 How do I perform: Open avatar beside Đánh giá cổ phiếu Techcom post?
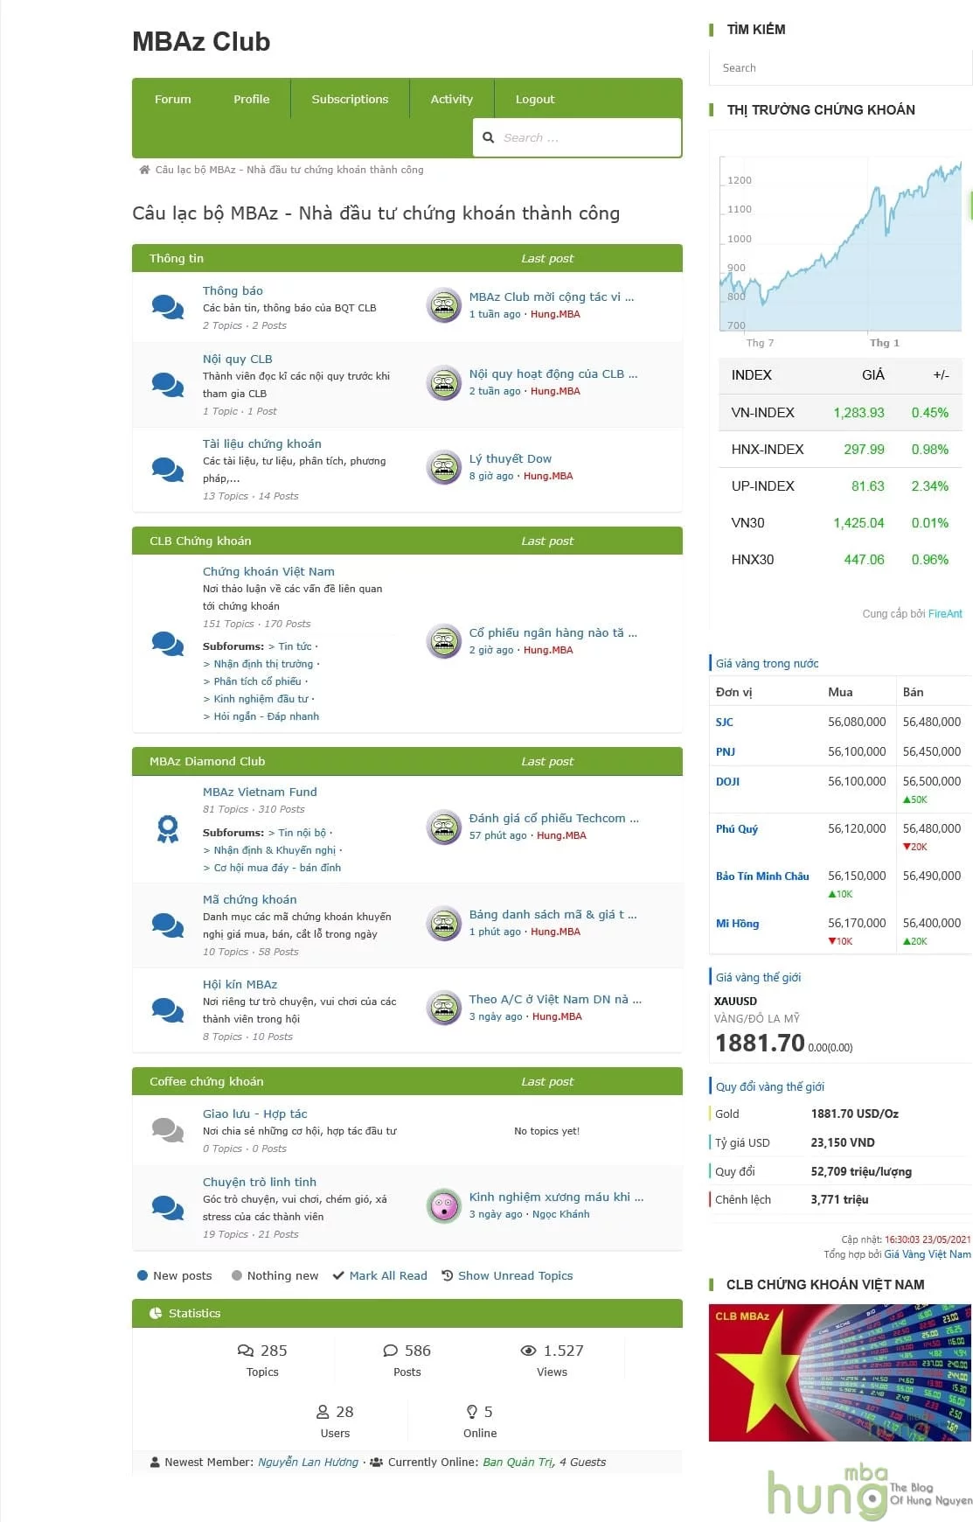[x=444, y=827]
